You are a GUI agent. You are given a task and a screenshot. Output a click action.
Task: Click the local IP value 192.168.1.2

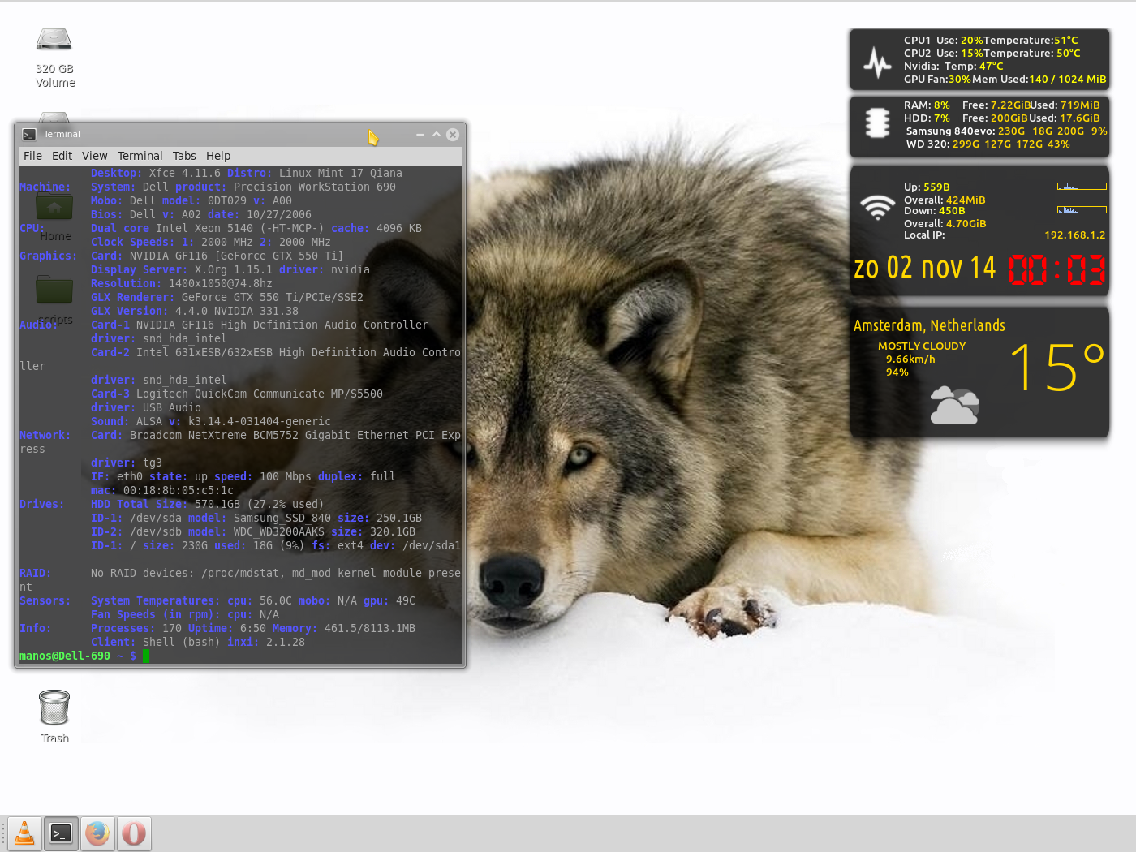click(1074, 235)
